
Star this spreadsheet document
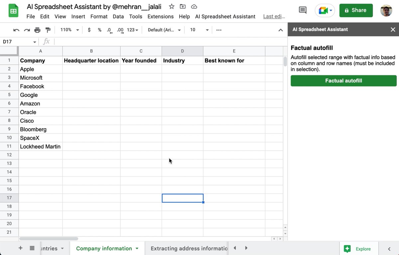pyautogui.click(x=172, y=6)
